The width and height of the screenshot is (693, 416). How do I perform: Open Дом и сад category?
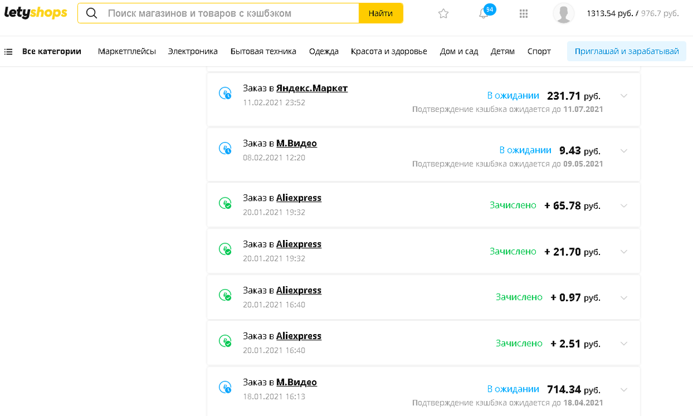[459, 51]
